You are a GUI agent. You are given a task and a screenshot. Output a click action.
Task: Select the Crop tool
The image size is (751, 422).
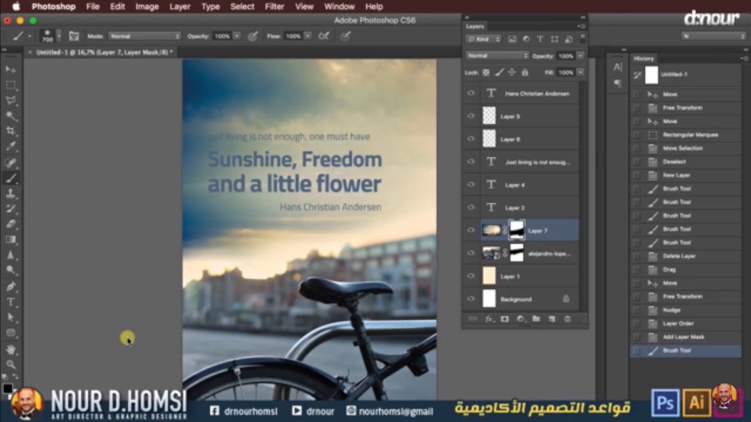(x=11, y=131)
